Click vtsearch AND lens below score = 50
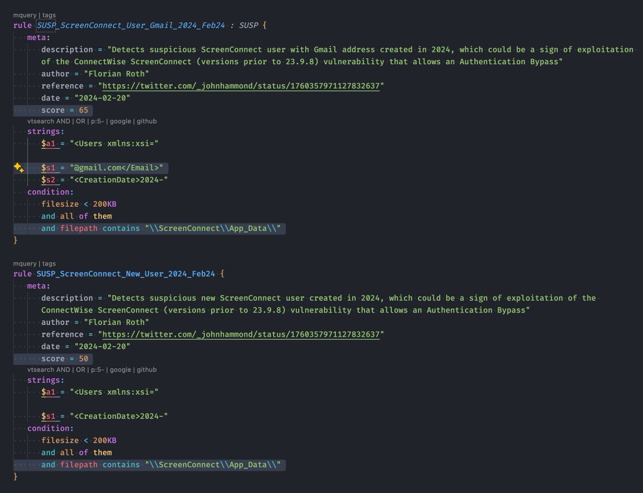643x493 pixels. tap(48, 370)
